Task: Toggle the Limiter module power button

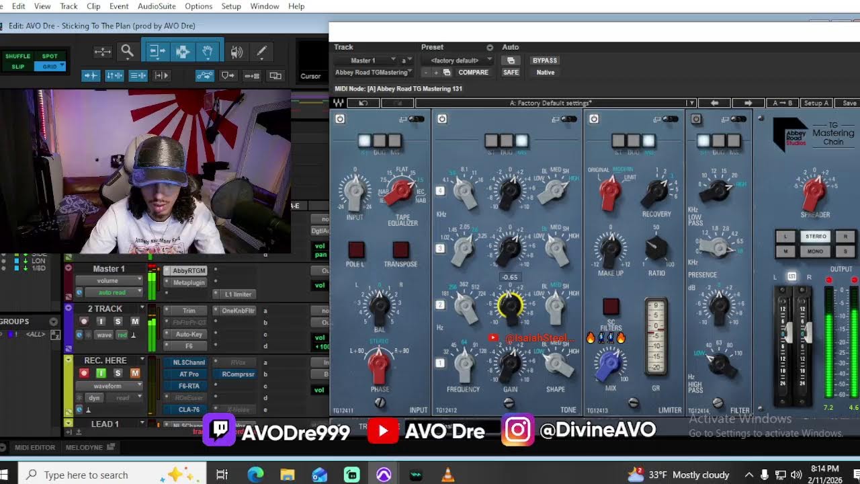Action: (x=594, y=119)
